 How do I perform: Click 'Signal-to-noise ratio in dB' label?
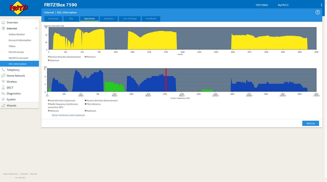(54, 26)
